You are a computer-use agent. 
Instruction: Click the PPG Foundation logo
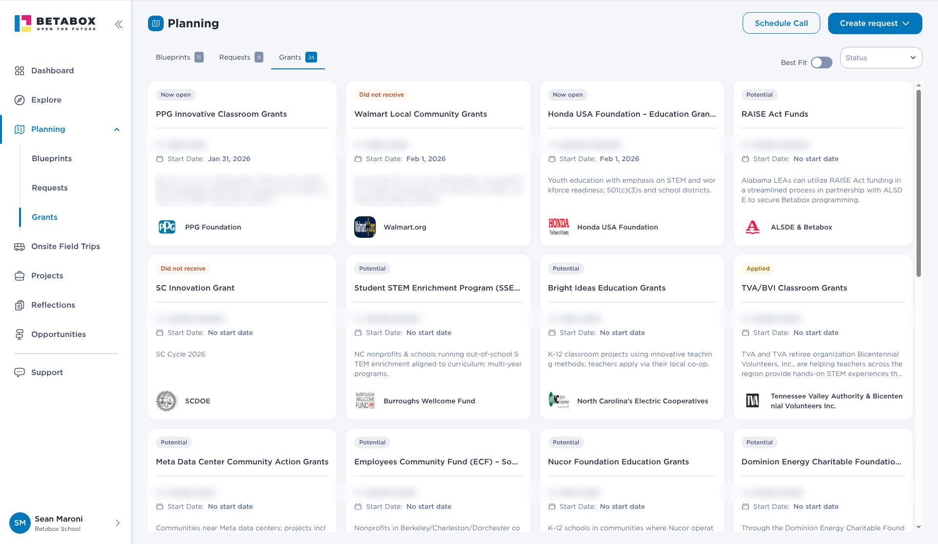(167, 227)
